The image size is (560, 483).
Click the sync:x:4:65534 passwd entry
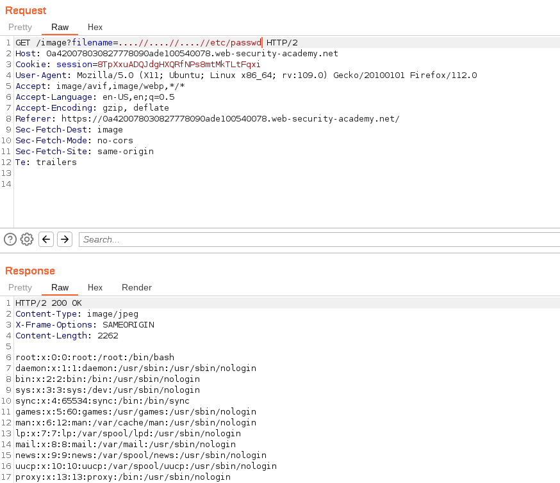(103, 400)
